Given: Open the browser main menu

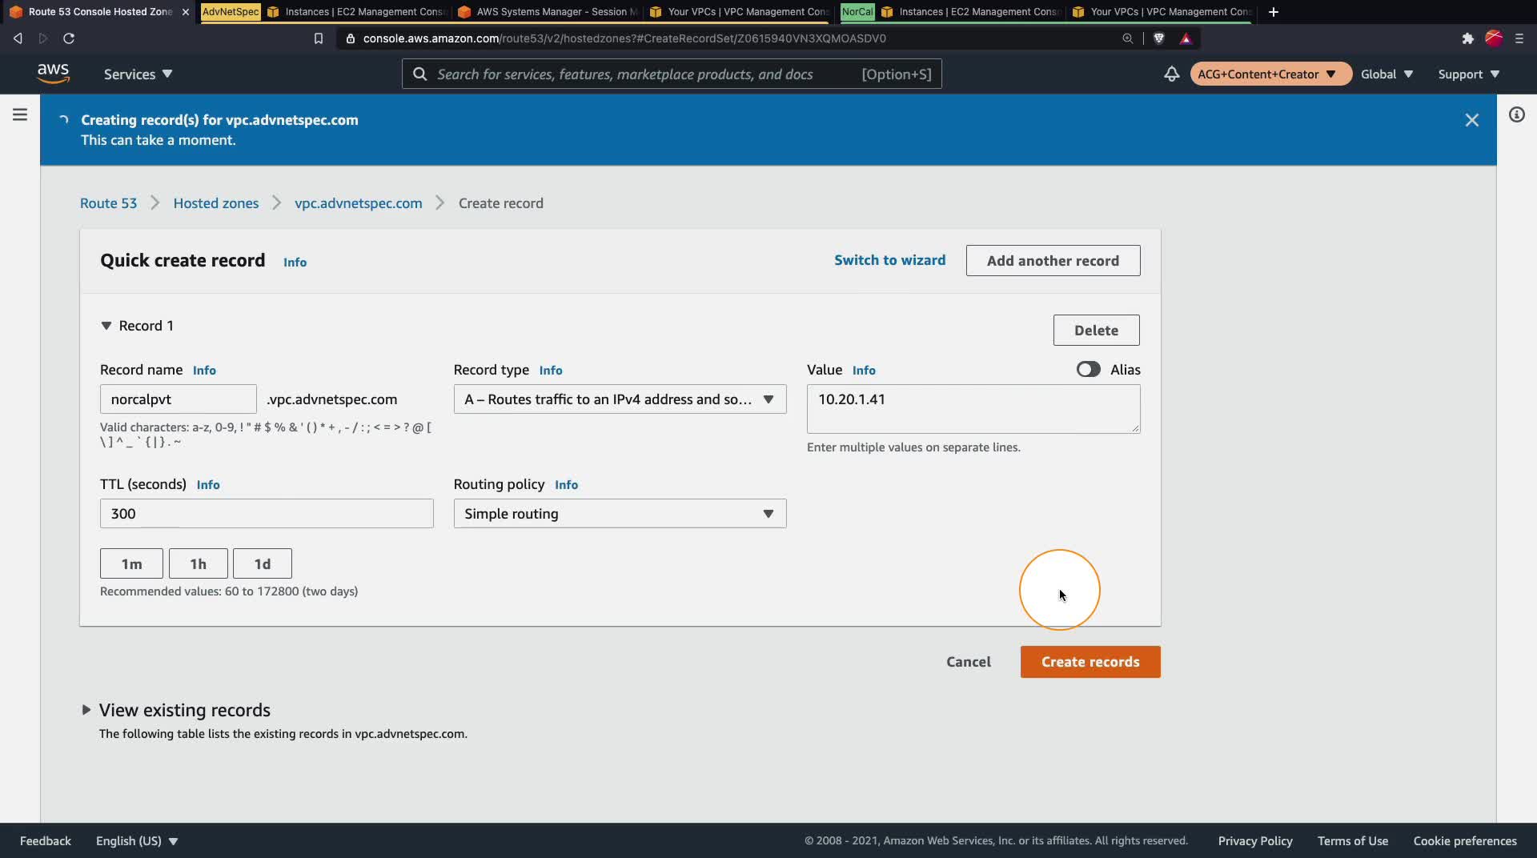Looking at the screenshot, I should [1519, 38].
